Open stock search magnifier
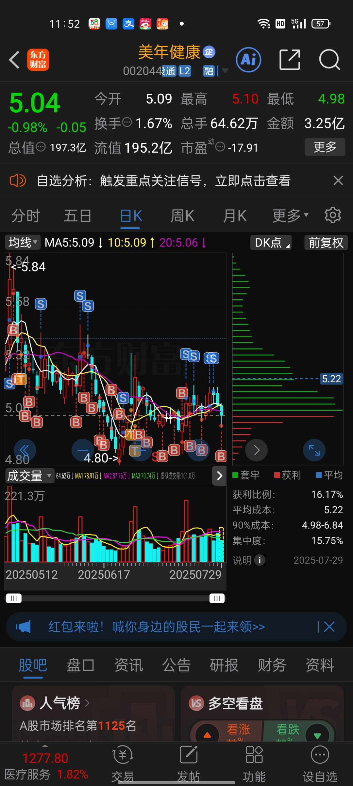 pos(329,60)
